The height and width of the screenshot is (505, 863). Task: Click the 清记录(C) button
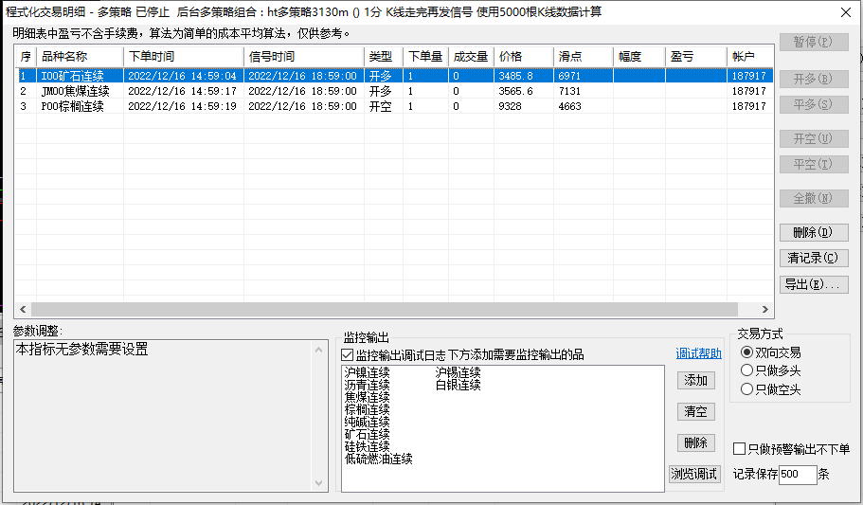click(x=814, y=258)
